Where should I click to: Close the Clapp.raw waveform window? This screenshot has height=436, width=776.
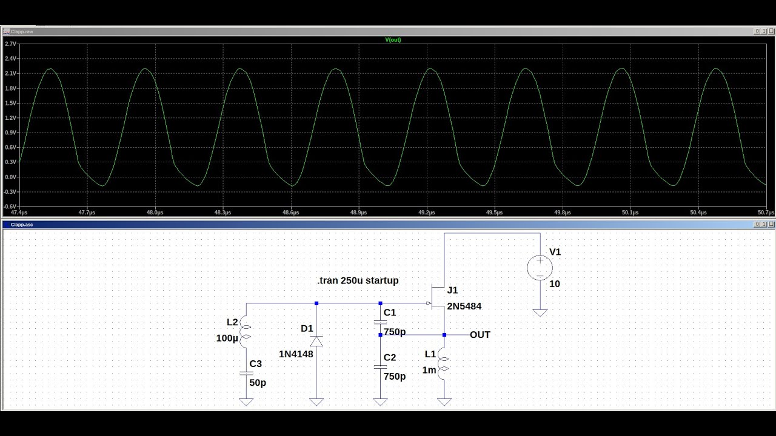click(x=771, y=31)
